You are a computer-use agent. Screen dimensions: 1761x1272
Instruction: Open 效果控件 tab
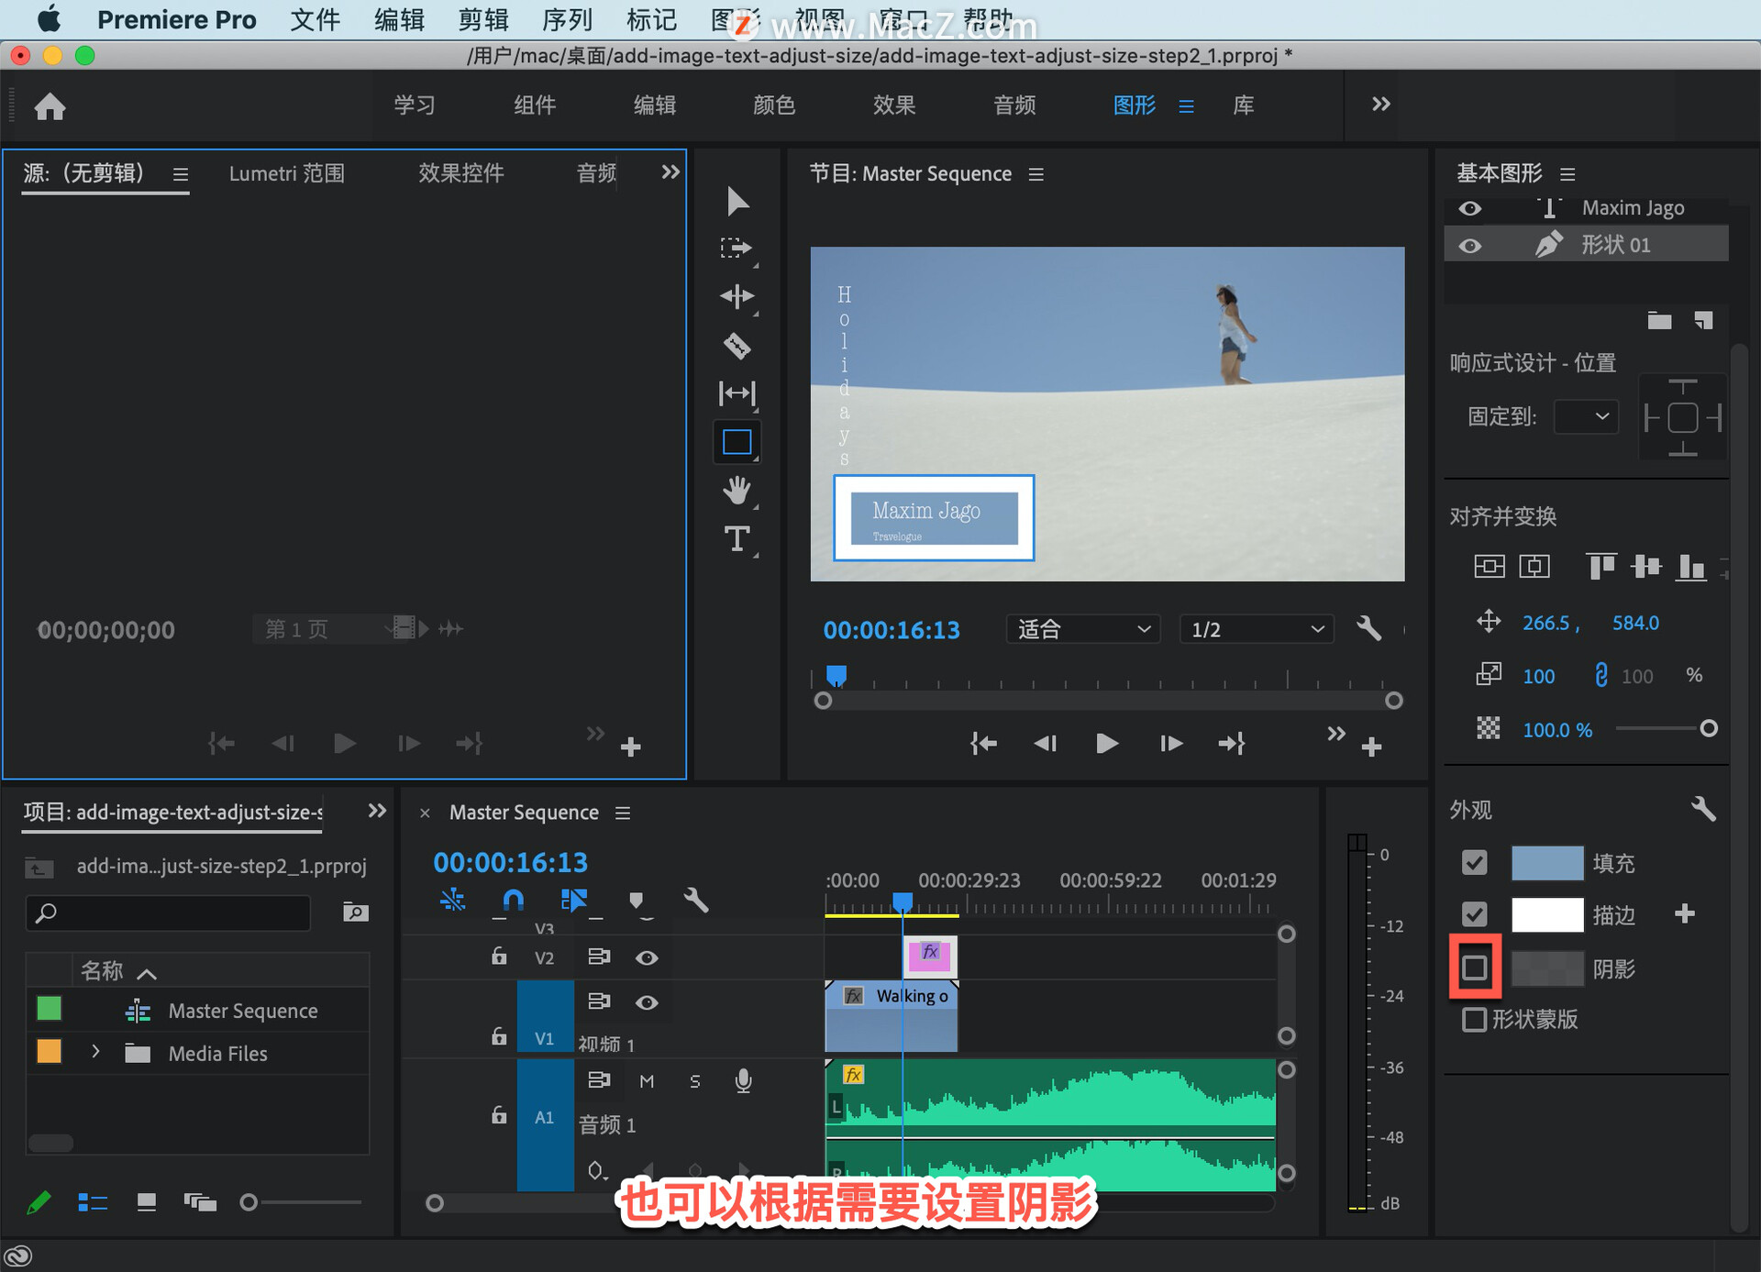[x=461, y=173]
